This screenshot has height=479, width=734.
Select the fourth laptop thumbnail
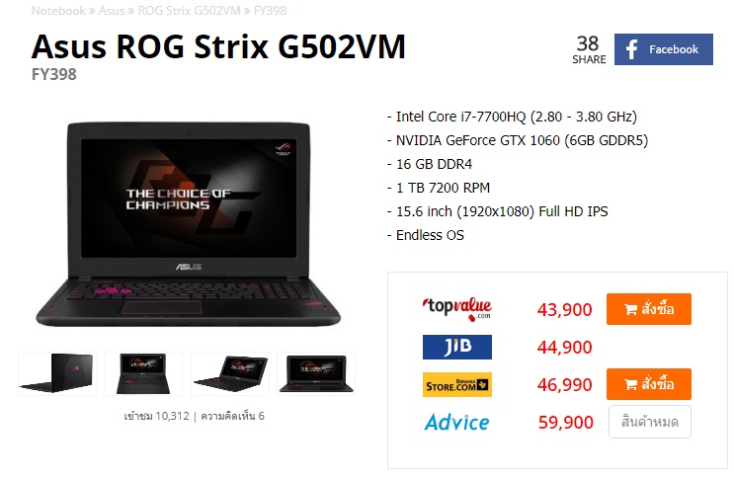coord(316,373)
